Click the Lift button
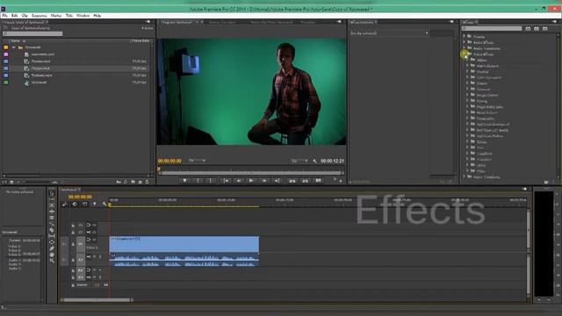This screenshot has width=562, height=316. (x=292, y=181)
